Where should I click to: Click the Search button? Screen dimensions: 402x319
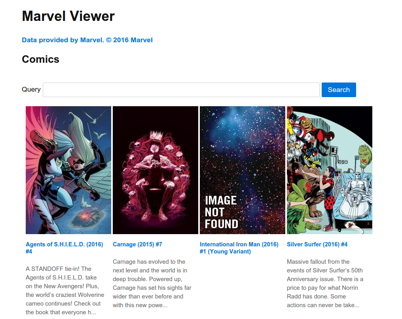pyautogui.click(x=339, y=90)
